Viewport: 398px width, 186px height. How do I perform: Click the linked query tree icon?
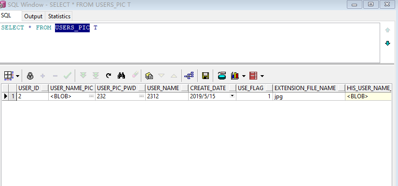[x=189, y=76]
